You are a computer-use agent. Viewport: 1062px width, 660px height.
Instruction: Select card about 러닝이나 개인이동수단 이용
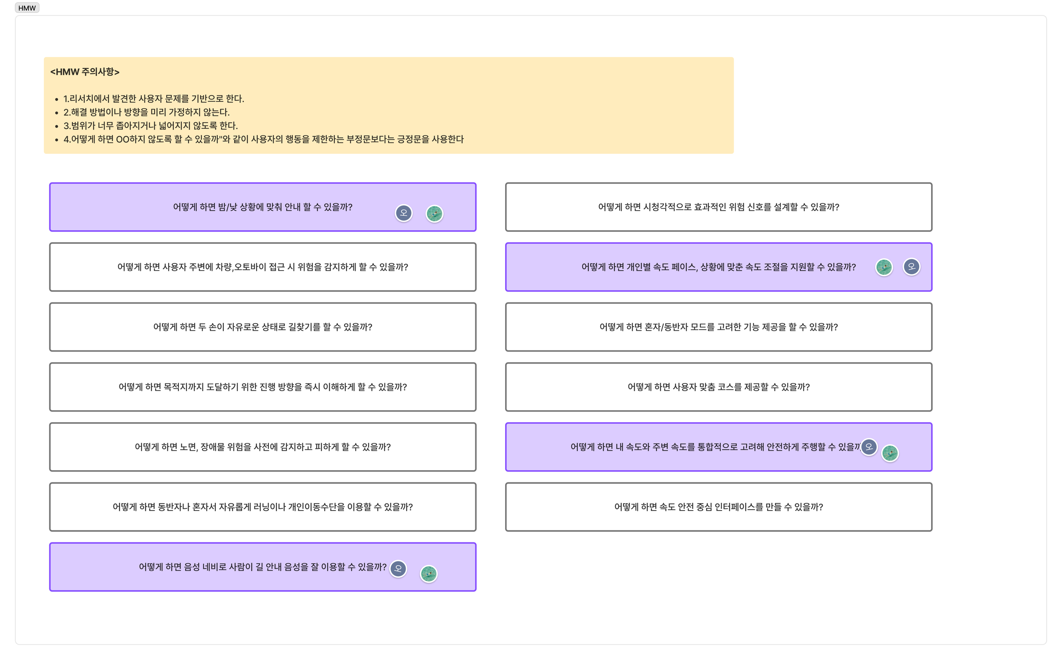point(263,507)
